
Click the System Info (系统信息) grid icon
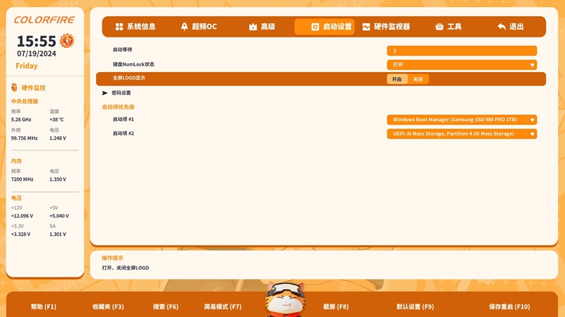pos(119,27)
